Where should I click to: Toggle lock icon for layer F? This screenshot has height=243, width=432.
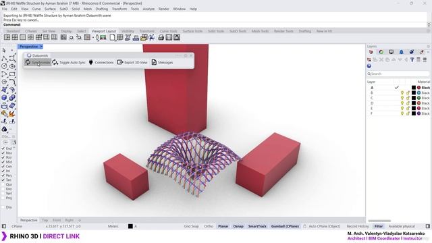[x=408, y=113]
